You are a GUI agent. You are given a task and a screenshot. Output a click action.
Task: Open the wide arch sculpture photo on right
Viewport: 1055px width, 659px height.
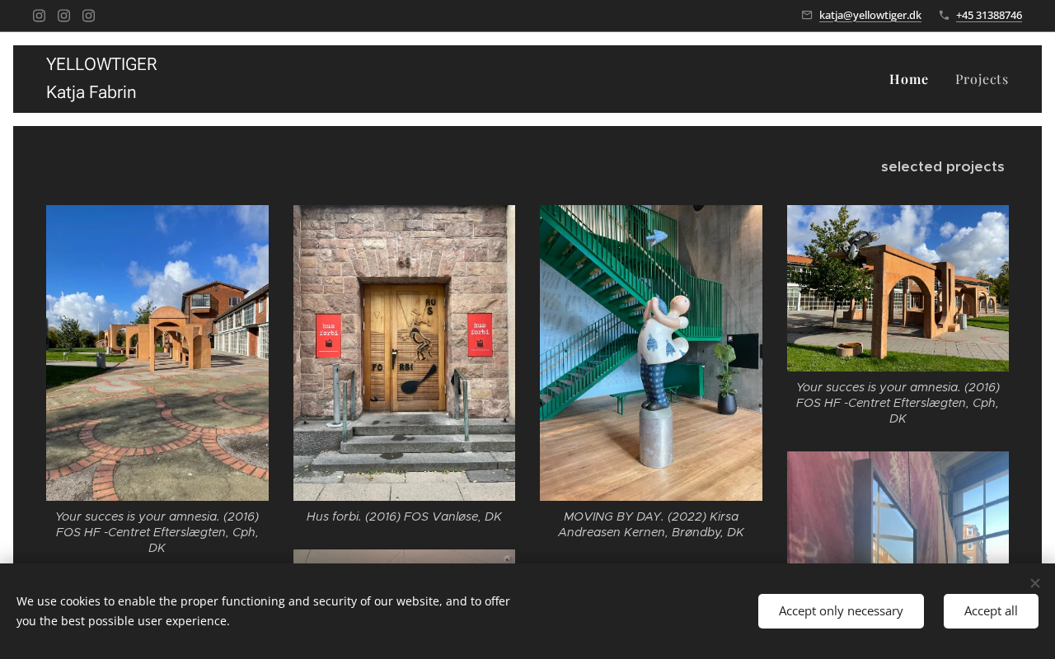(897, 287)
